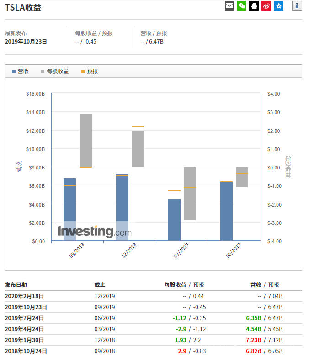The image size is (309, 359).
Task: Share to Qzone blue star icon
Action: (x=278, y=6)
